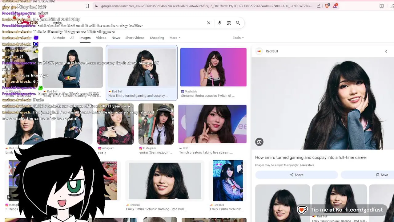Image resolution: width=394 pixels, height=222 pixels.
Task: Switch to the Videos tab
Action: coord(101,38)
